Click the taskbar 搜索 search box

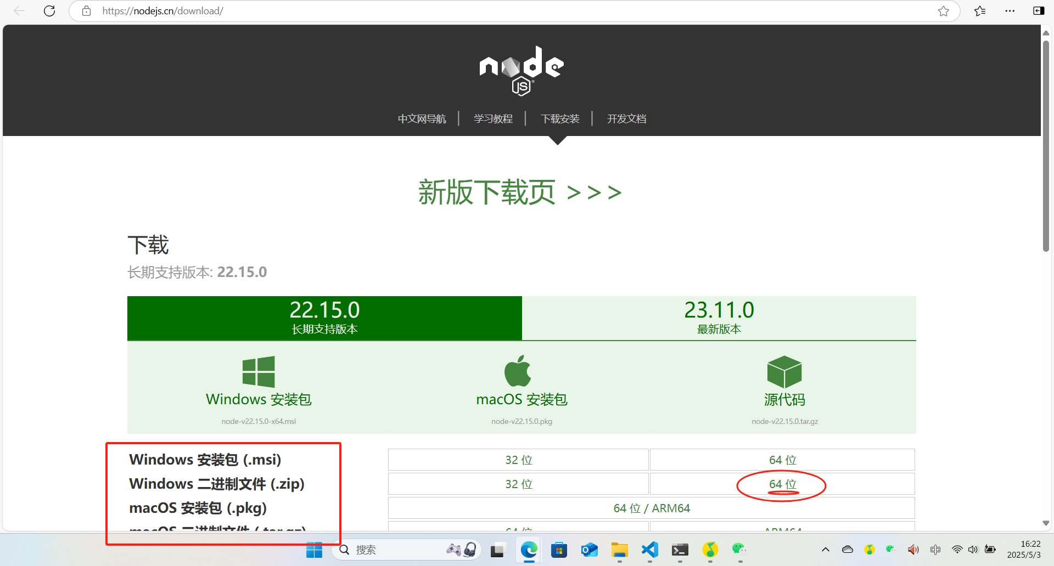406,550
